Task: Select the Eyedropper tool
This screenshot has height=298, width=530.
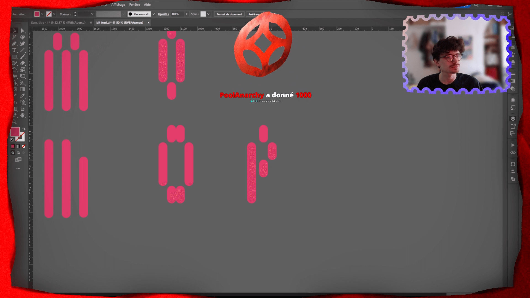Action: (x=23, y=96)
